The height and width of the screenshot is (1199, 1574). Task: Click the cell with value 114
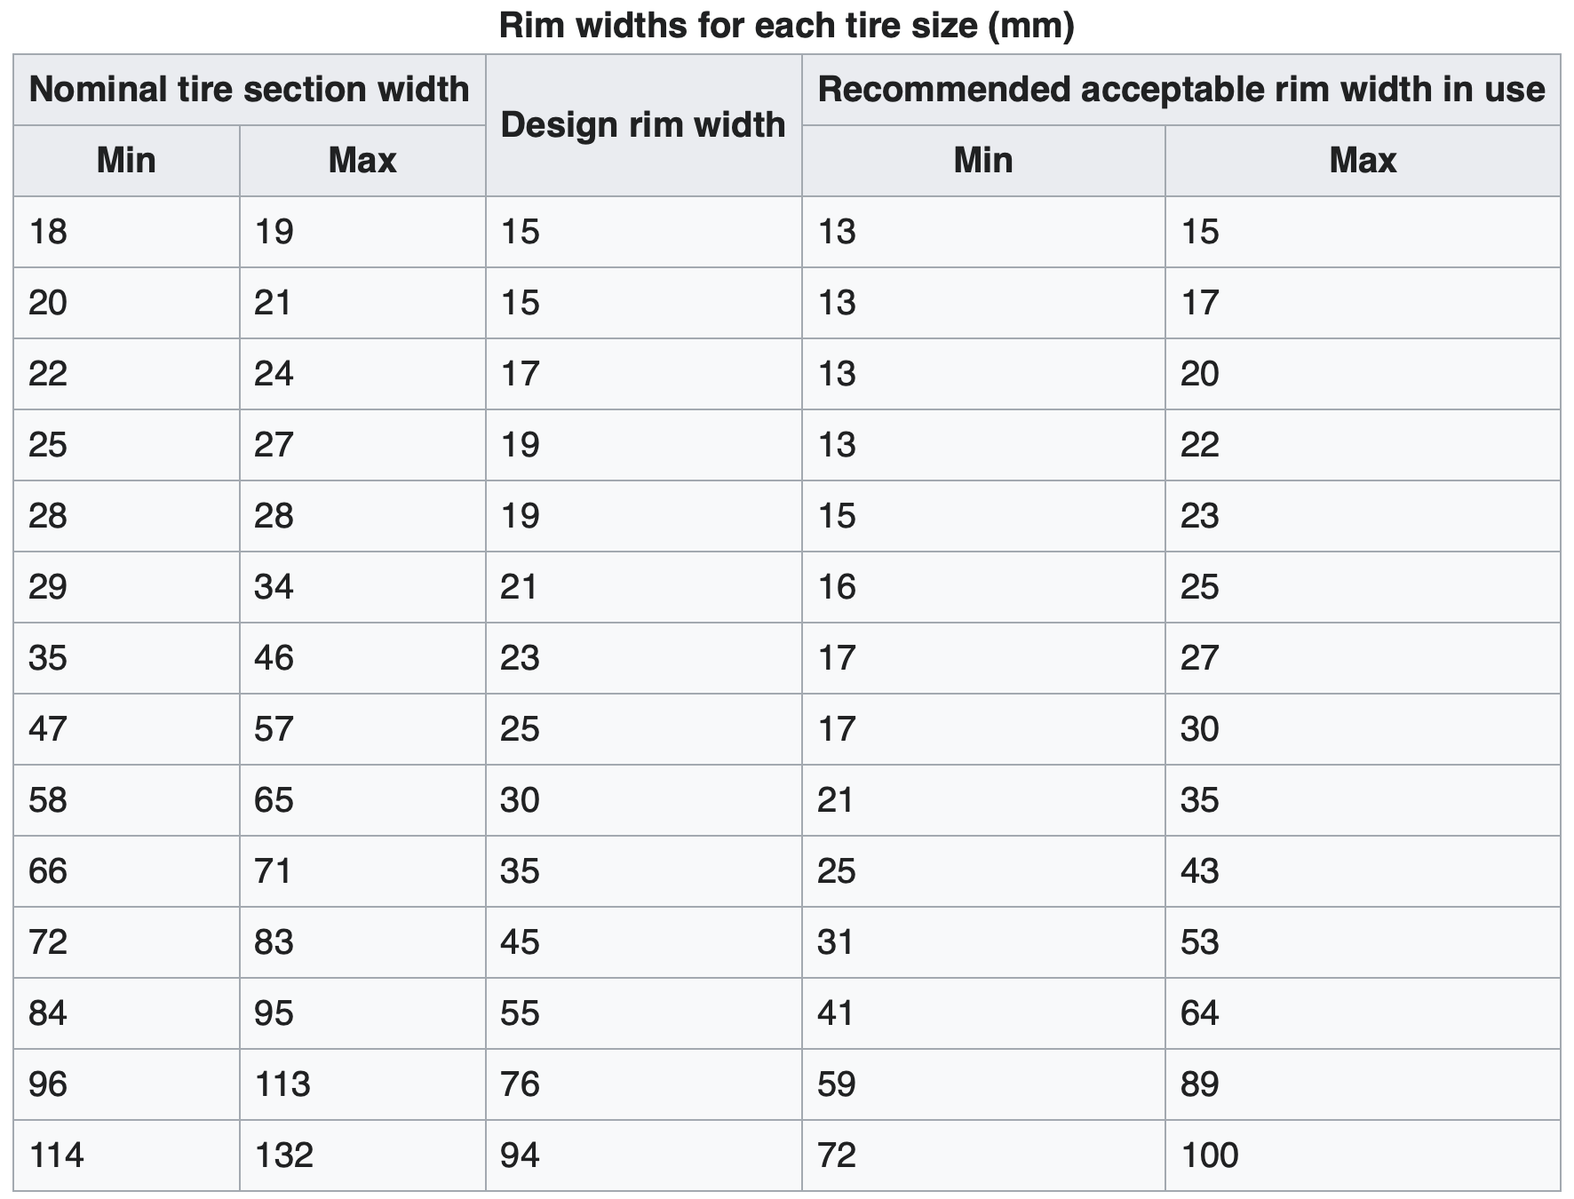56,1155
